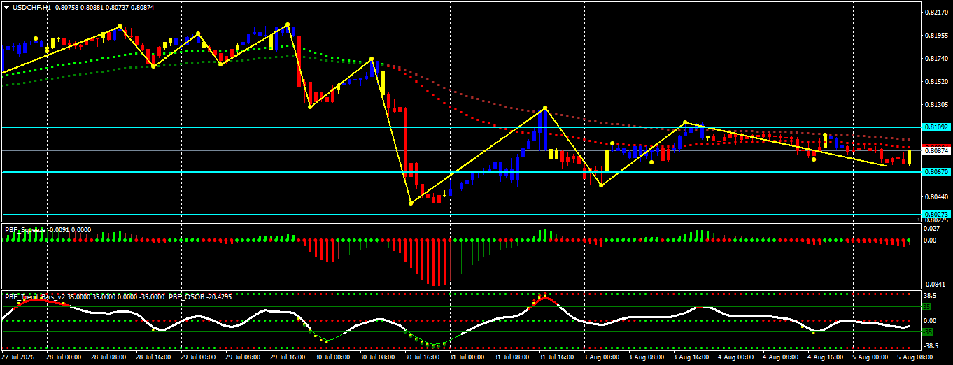
Task: Click the 30 Jul 00:00 time label
Action: tap(331, 357)
